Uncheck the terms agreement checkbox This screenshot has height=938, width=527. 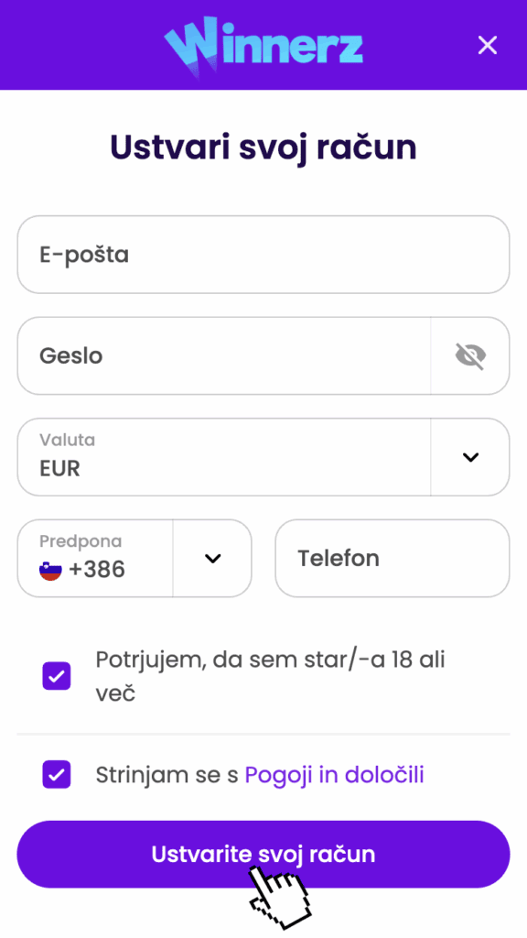point(56,774)
